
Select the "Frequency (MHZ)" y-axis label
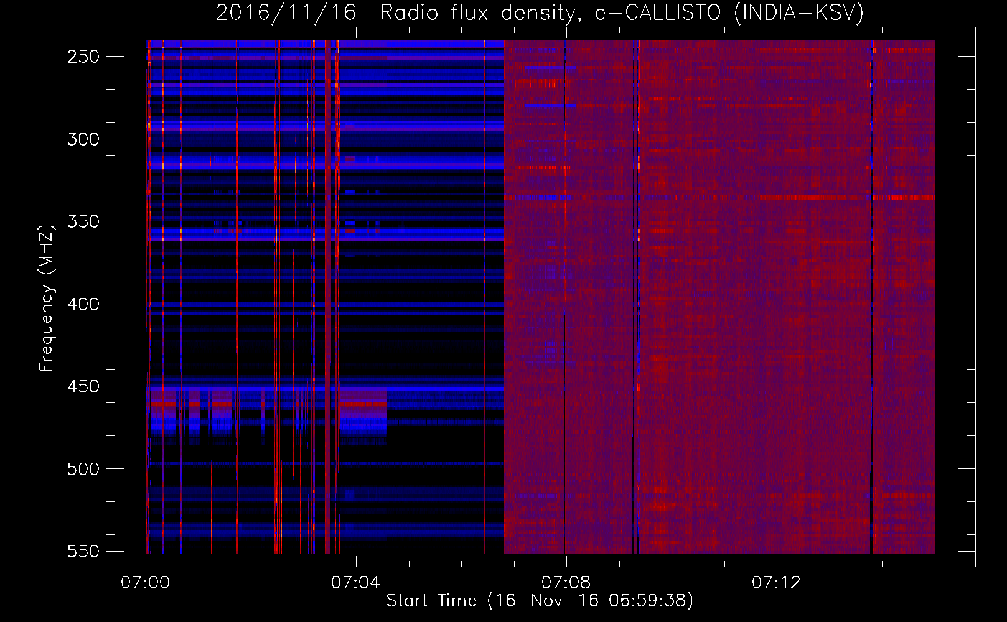click(47, 299)
